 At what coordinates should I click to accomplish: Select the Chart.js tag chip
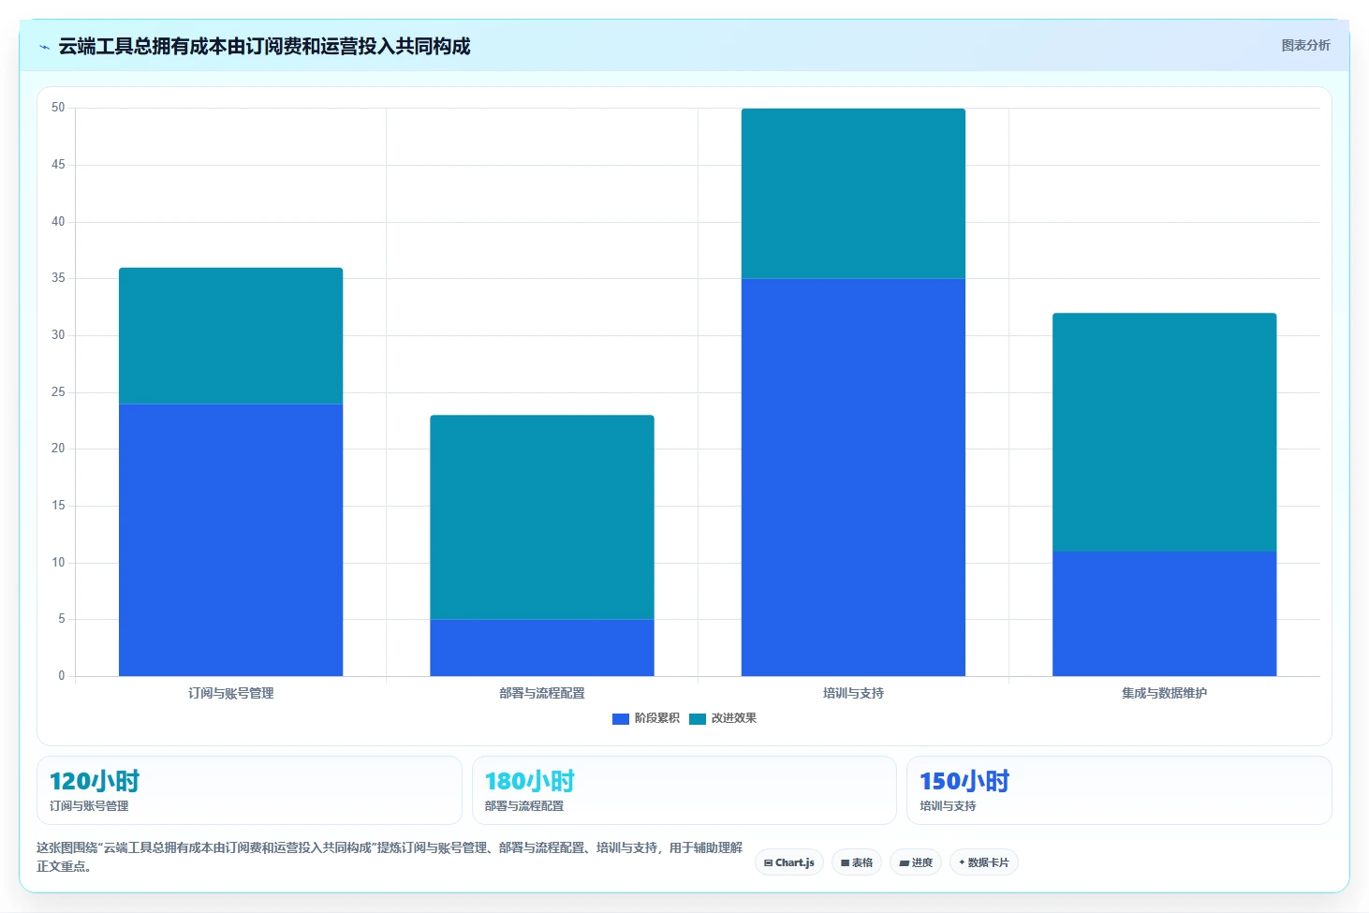click(x=789, y=862)
